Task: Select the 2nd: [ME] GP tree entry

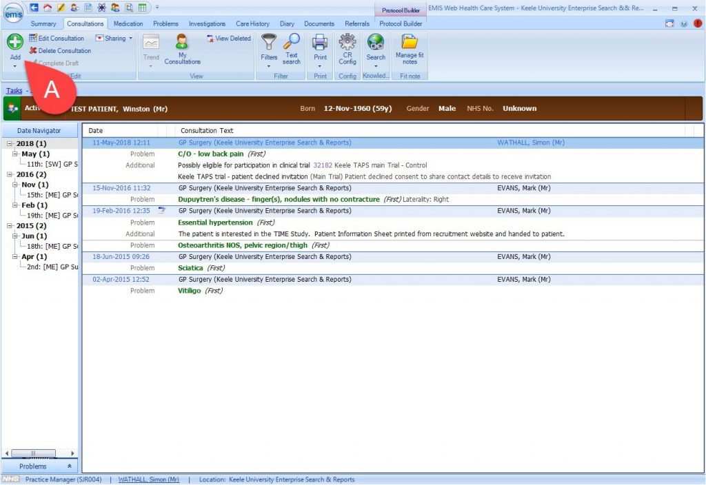Action: tap(52, 267)
